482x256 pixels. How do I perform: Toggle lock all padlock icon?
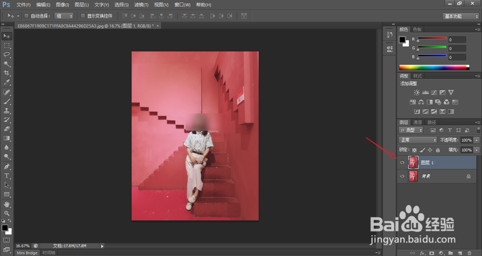[438, 150]
